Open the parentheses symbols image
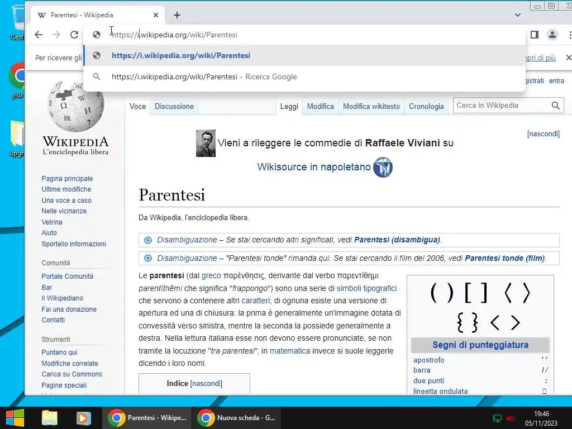This screenshot has height=429, width=572. click(x=480, y=307)
